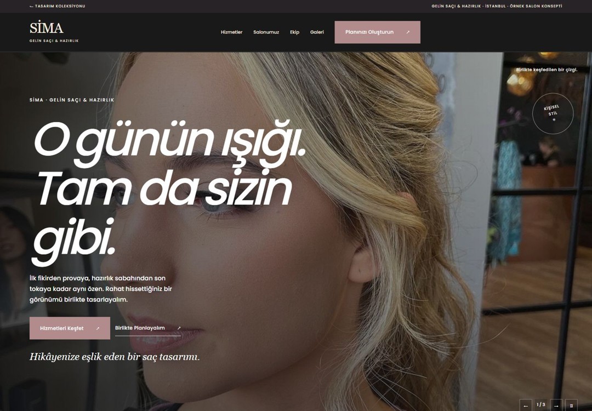The height and width of the screenshot is (411, 592).
Task: Click the 1/3 slide counter
Action: 541,404
